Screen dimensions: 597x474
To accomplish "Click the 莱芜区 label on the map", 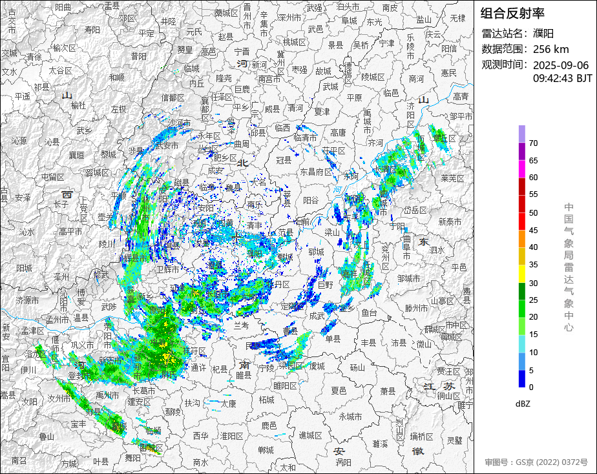I will pos(452,178).
